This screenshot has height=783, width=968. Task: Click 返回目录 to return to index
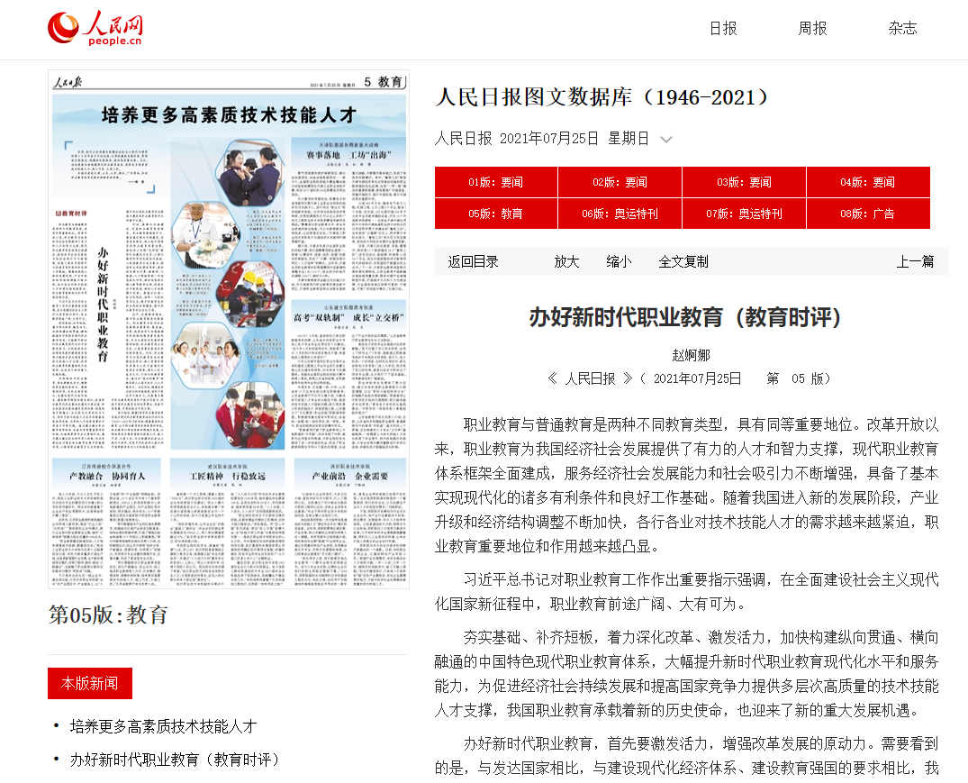pos(473,261)
